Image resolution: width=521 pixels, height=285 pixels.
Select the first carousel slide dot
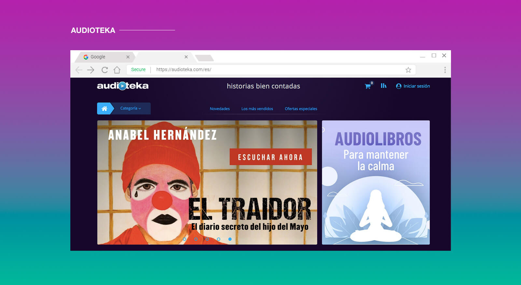pos(185,239)
